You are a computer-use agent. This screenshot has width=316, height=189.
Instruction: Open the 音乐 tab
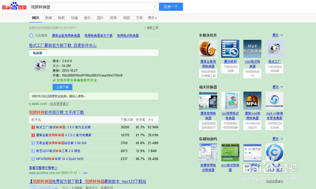pos(87,18)
